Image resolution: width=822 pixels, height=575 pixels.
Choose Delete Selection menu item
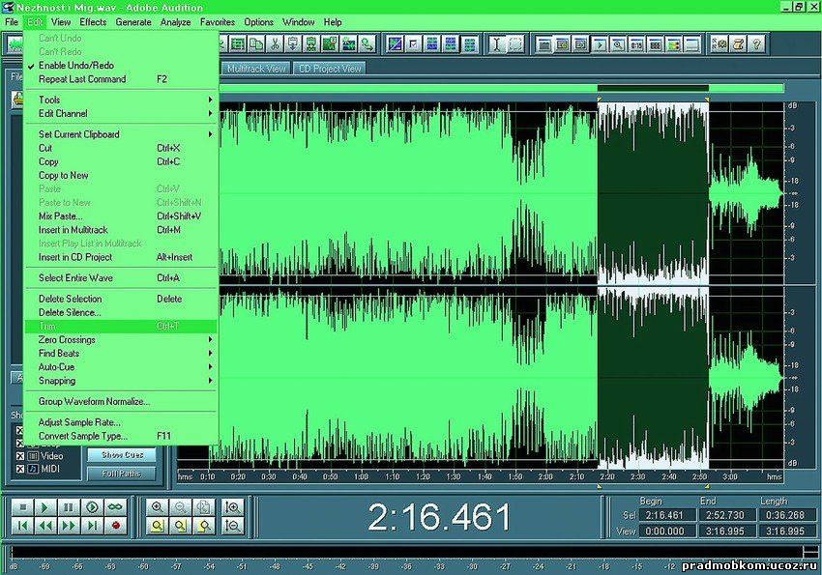pyautogui.click(x=121, y=299)
